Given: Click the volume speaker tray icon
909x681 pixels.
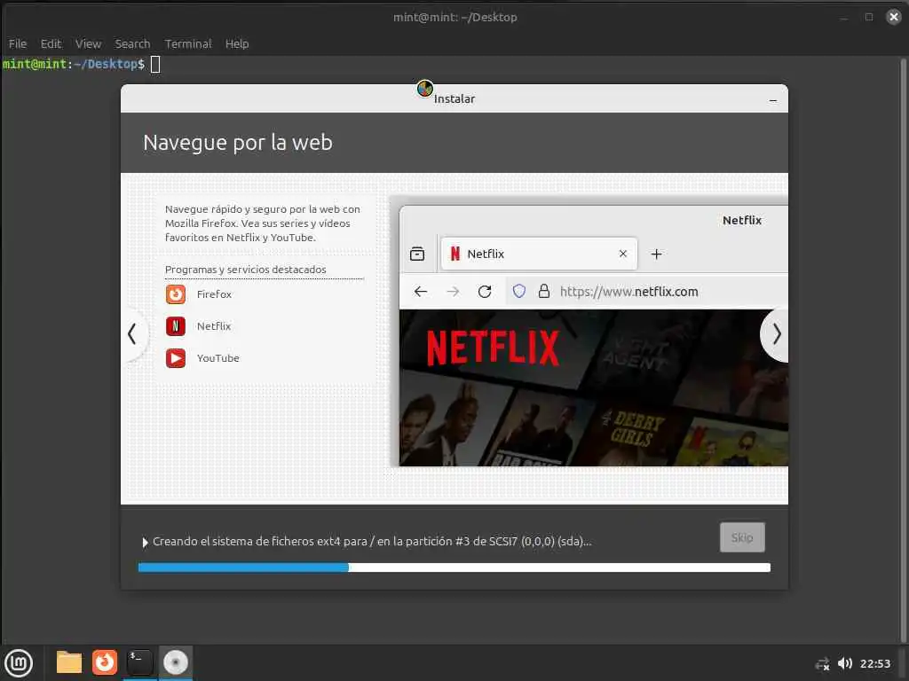Looking at the screenshot, I should (x=845, y=663).
